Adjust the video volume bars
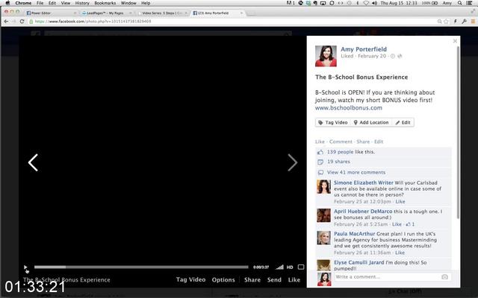Viewport: 478px width, 298px height. click(x=279, y=267)
